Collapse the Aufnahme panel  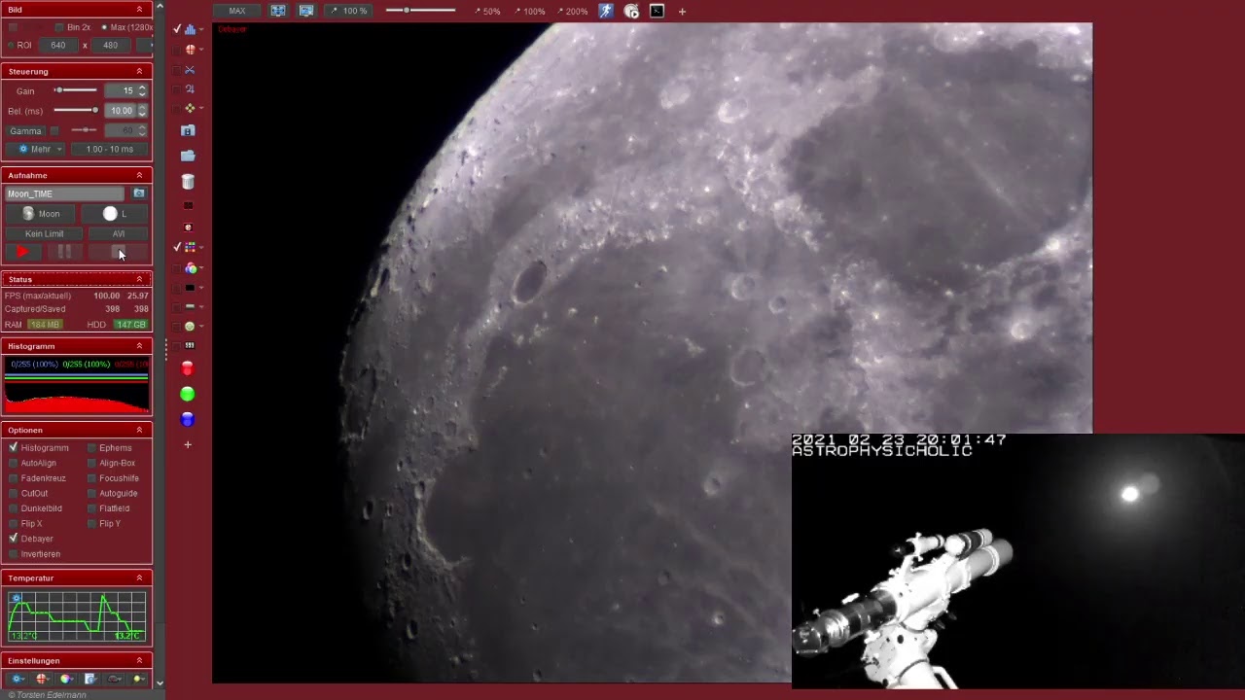click(139, 175)
